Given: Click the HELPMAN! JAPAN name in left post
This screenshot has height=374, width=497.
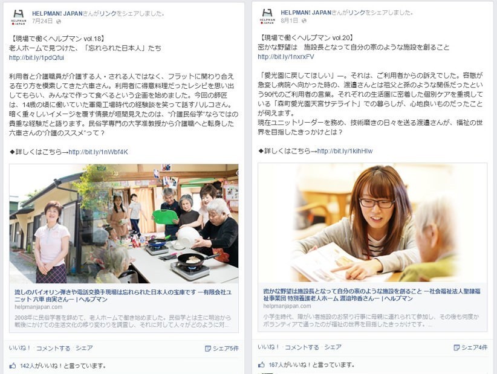Looking at the screenshot, I should pos(57,14).
